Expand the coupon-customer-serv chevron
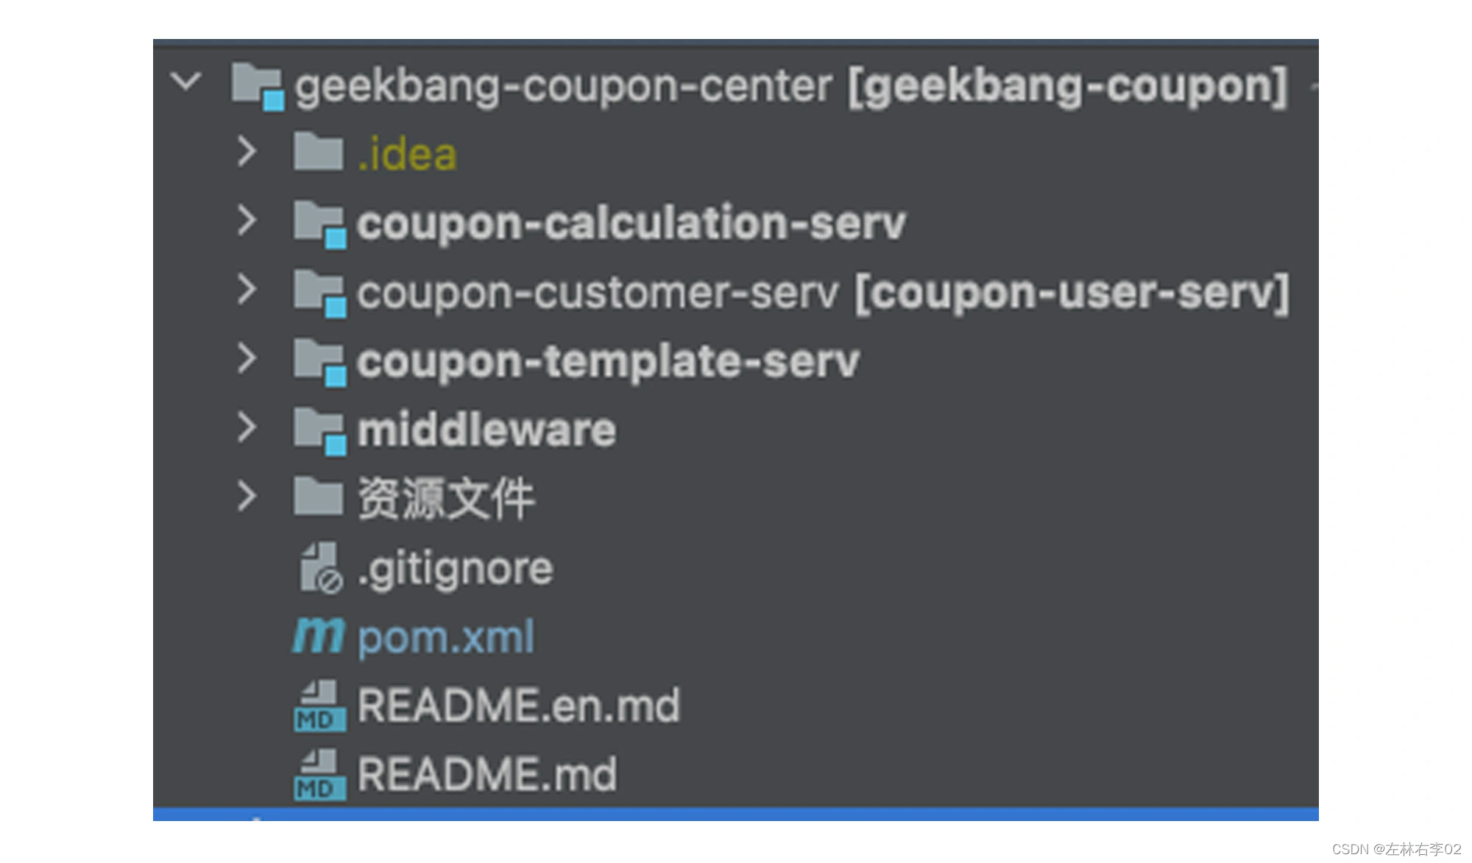 coord(247,290)
